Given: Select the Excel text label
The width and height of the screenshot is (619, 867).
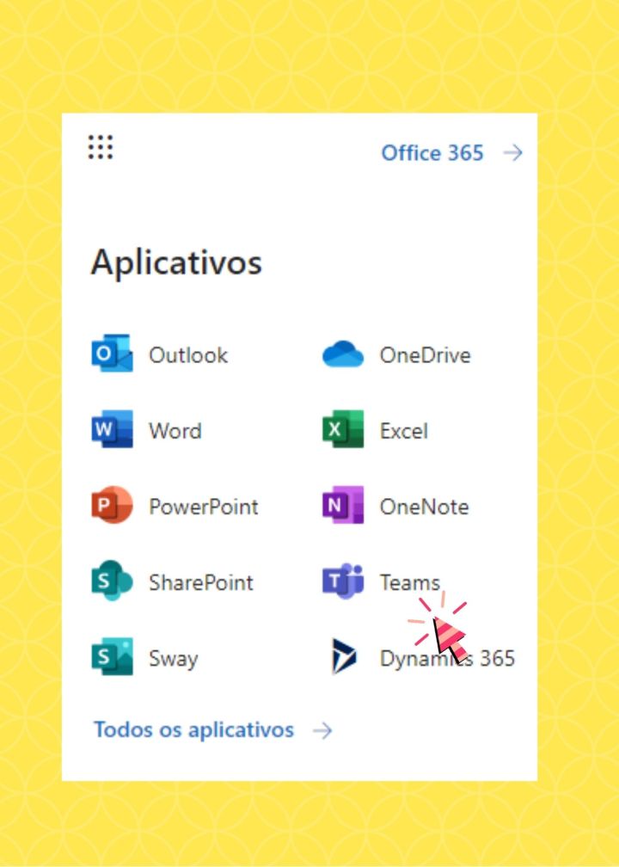Looking at the screenshot, I should 404,431.
